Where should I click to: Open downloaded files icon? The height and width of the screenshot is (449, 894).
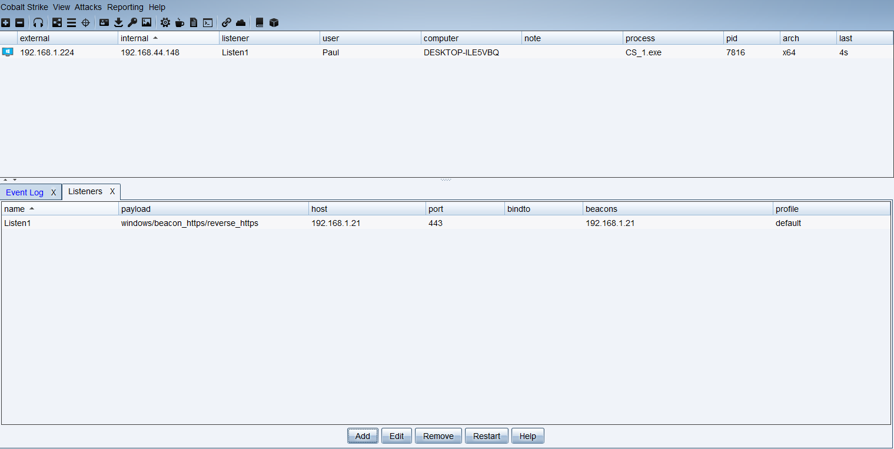point(118,22)
